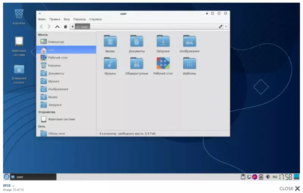Open the Переход menu
The width and height of the screenshot is (303, 193).
click(80, 19)
